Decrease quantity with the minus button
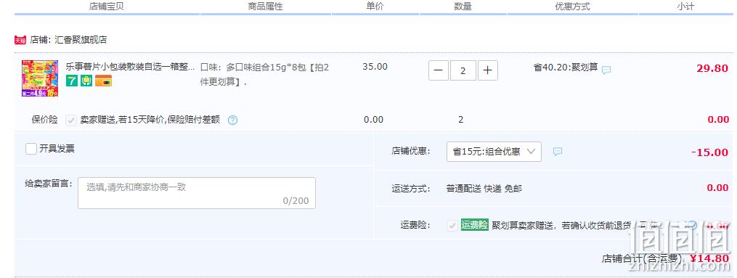 (439, 70)
